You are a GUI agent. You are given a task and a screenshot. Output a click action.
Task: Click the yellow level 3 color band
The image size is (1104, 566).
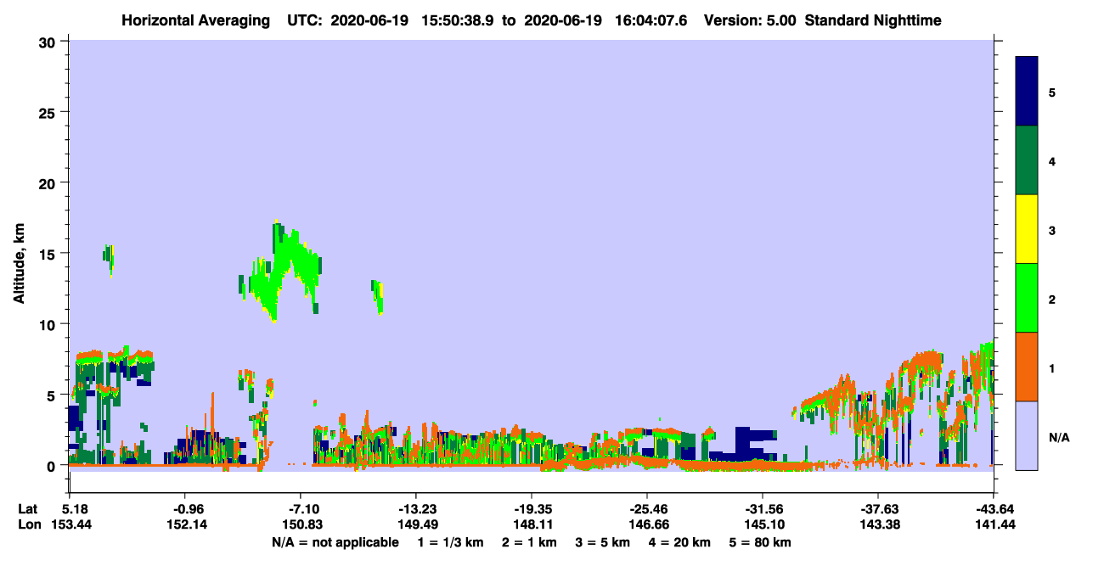[x=1027, y=228]
